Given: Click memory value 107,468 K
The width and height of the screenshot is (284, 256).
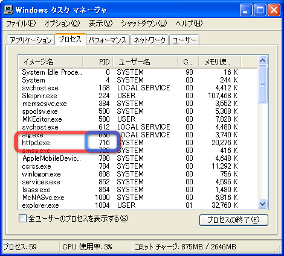Looking at the screenshot, I should (223, 96).
